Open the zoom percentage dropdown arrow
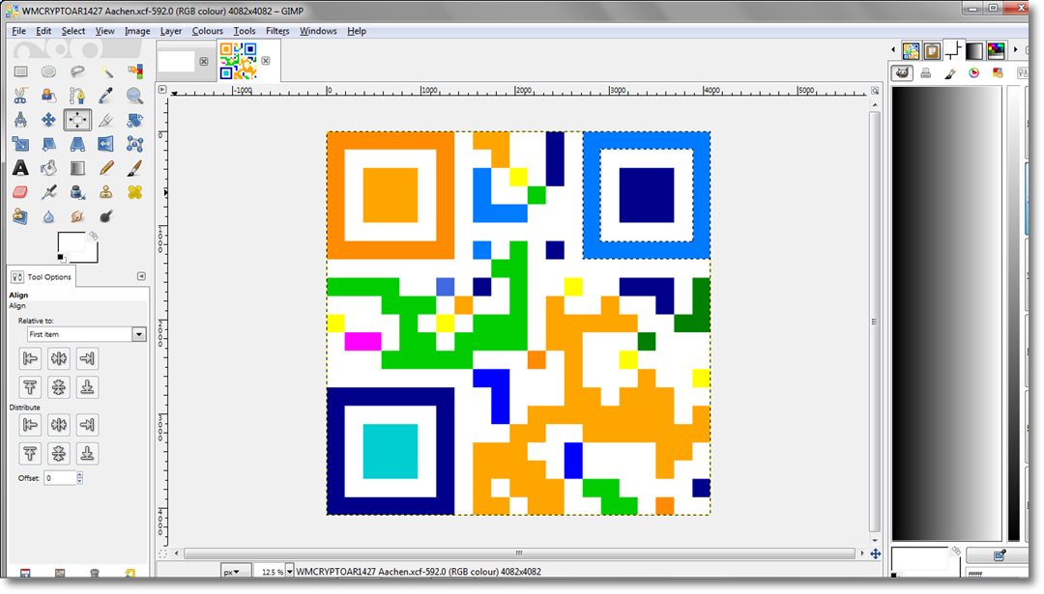 point(289,572)
